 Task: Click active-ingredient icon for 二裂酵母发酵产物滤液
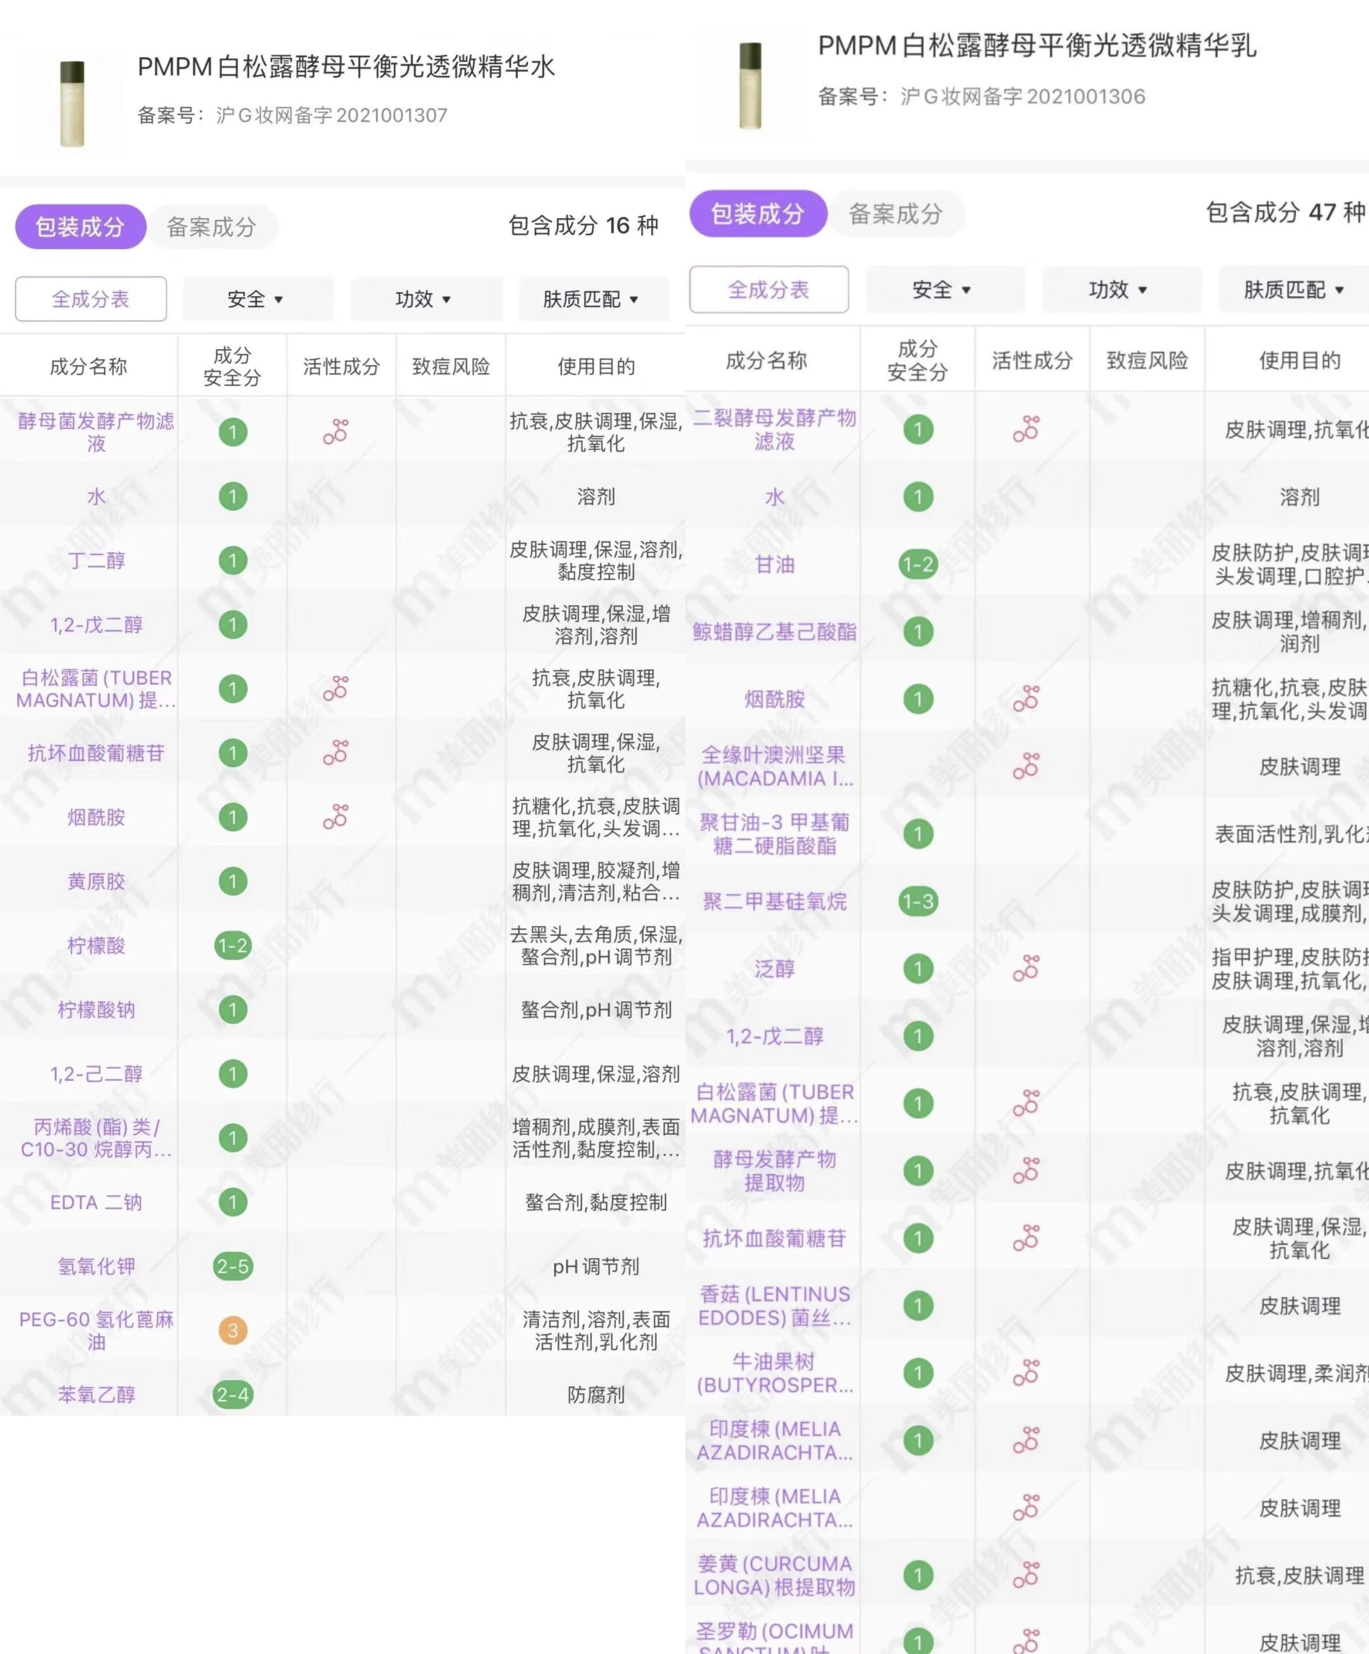[x=1026, y=429]
